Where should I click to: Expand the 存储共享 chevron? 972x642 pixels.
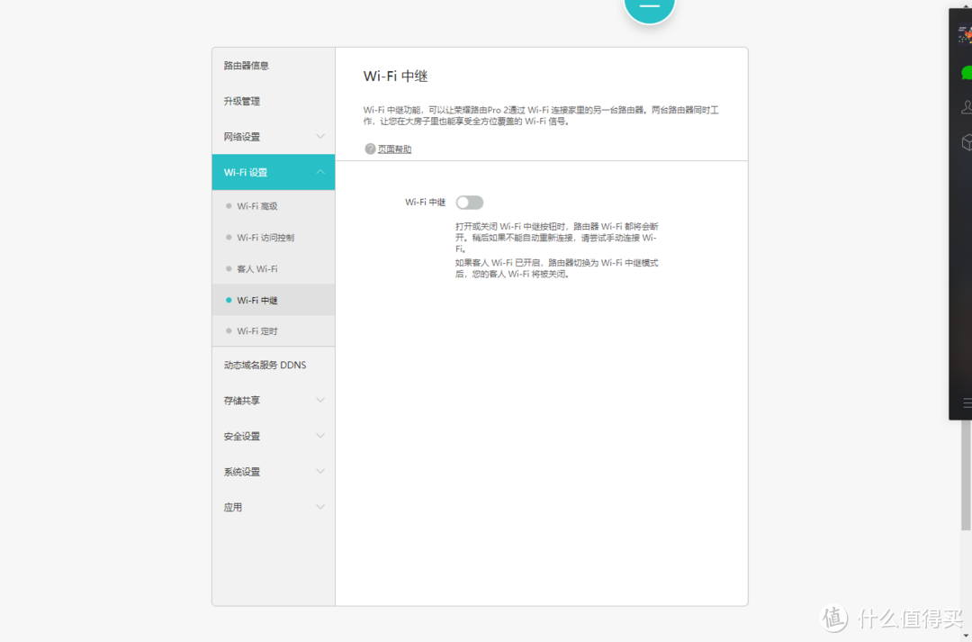click(320, 400)
